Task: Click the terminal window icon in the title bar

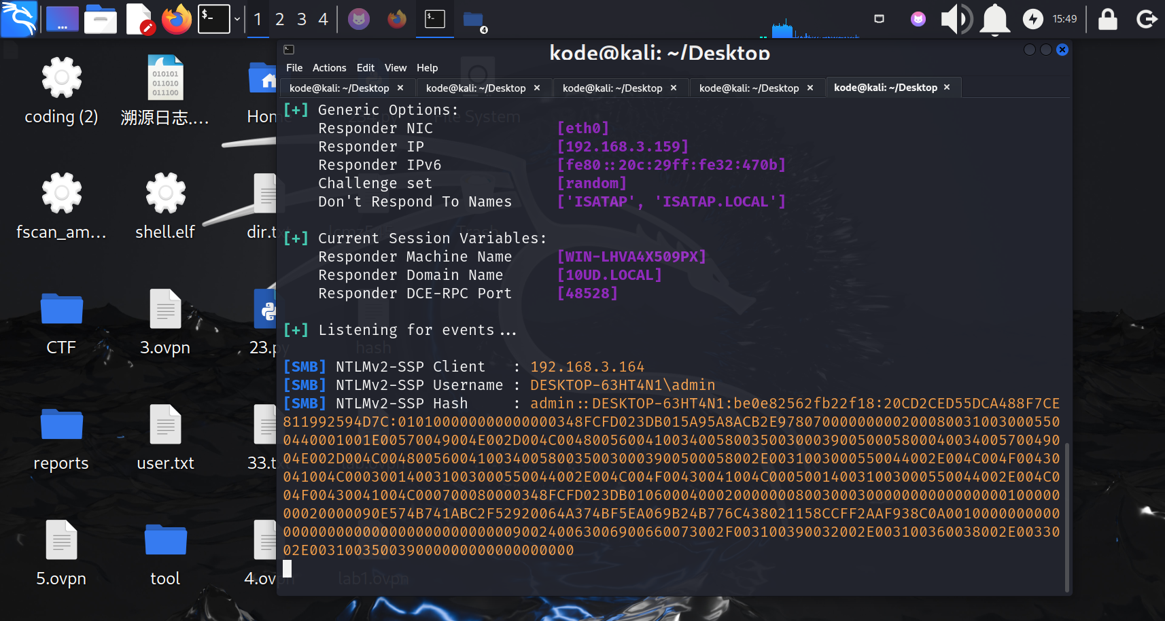Action: [x=289, y=50]
